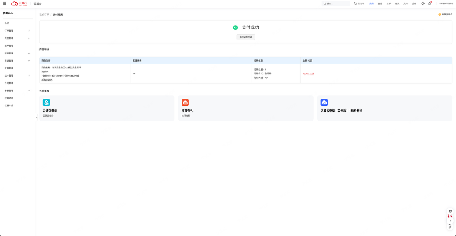Open the 我的订单 breadcrumb link
The image size is (456, 236).
click(x=44, y=15)
